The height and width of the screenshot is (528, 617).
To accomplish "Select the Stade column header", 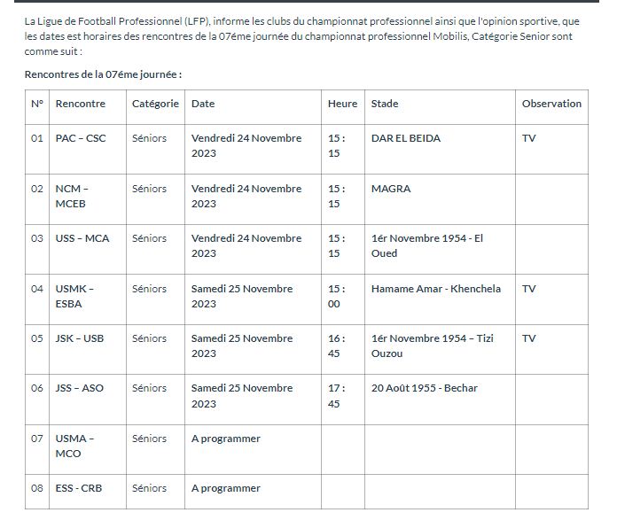I will click(x=385, y=104).
